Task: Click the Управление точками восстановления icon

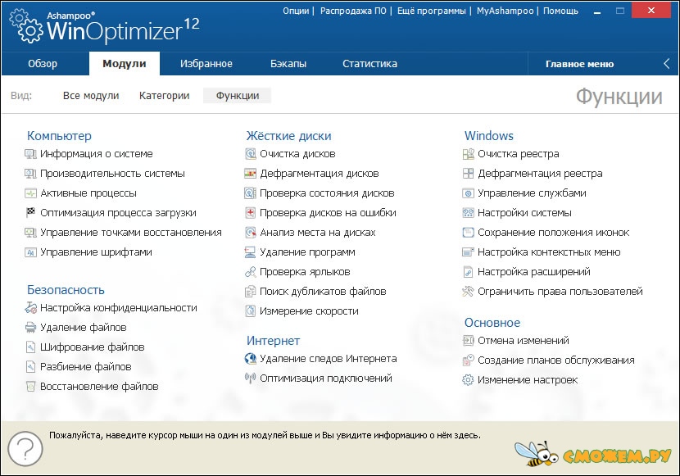Action: point(30,233)
